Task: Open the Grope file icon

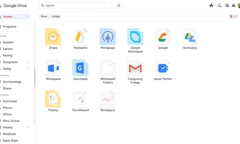Action: [53, 37]
